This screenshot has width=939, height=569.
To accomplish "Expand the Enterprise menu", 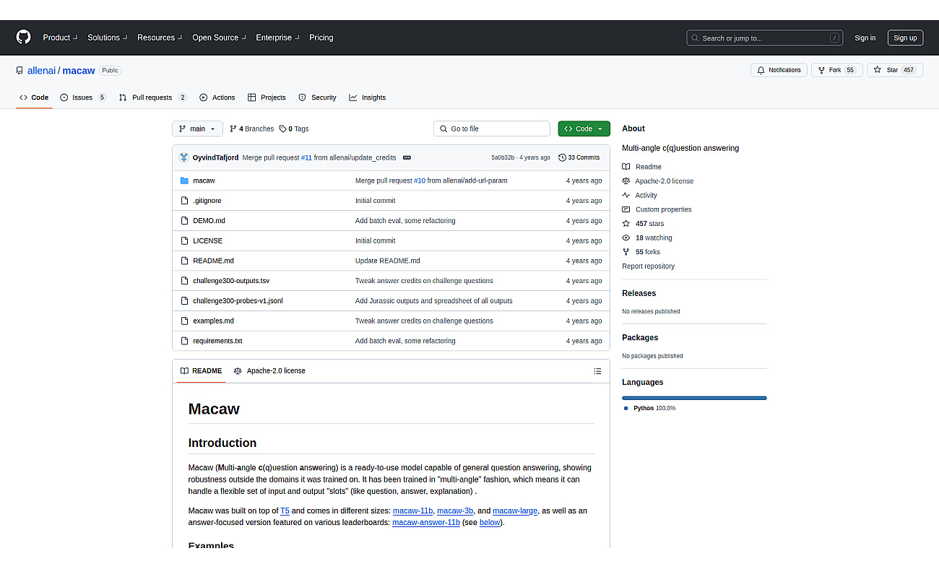I will point(277,38).
